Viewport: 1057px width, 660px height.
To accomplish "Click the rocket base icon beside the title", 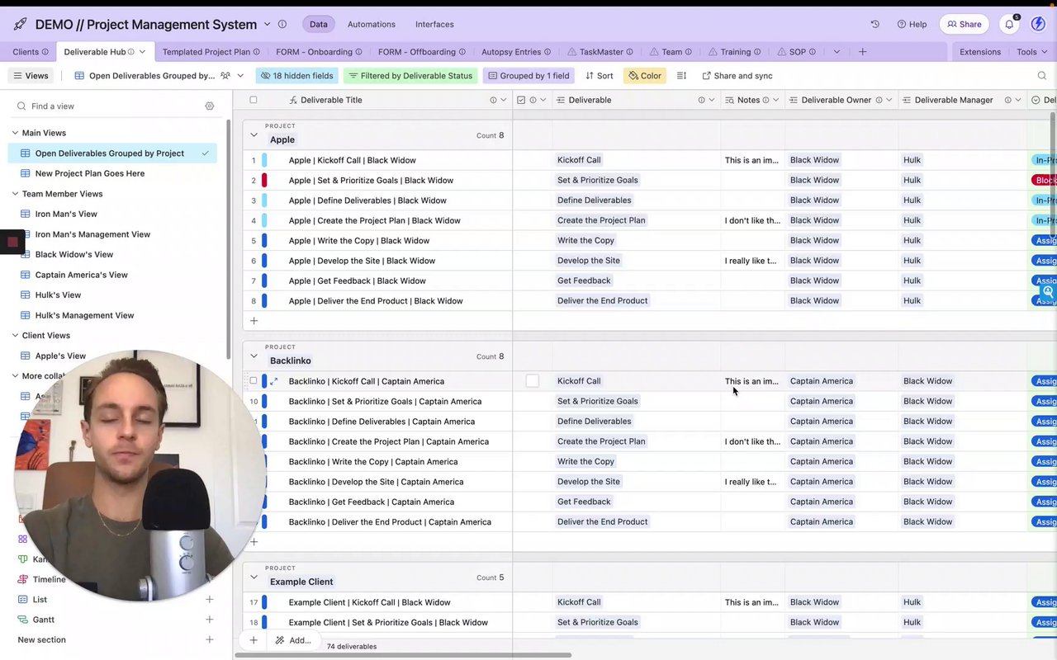I will pyautogui.click(x=20, y=24).
